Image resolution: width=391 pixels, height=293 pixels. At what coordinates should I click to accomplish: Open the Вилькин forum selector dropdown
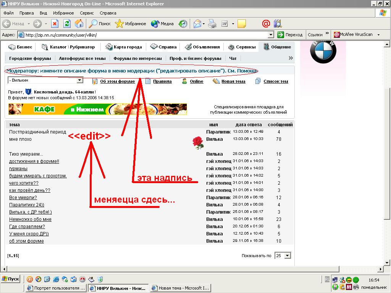click(x=80, y=80)
